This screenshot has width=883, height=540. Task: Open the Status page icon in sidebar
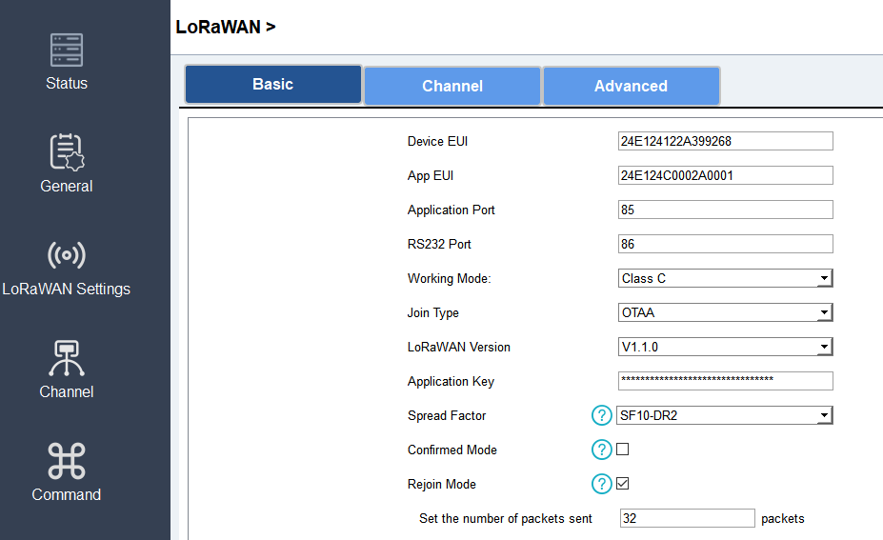click(x=67, y=50)
